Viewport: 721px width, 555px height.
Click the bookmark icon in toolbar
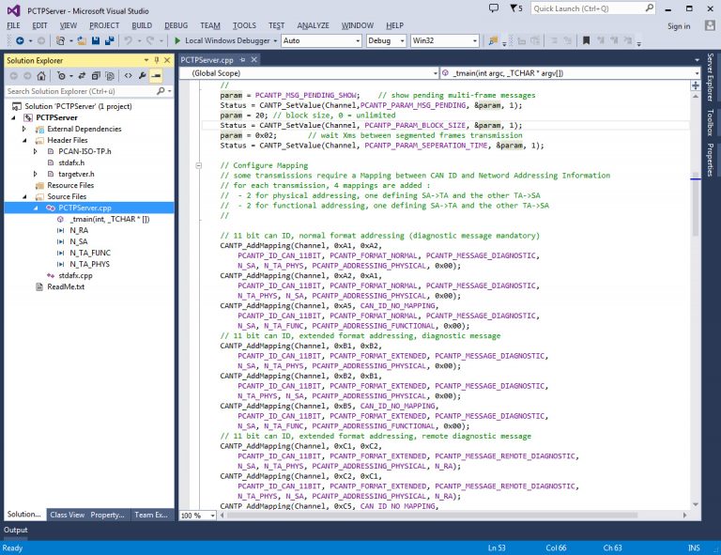pyautogui.click(x=587, y=40)
